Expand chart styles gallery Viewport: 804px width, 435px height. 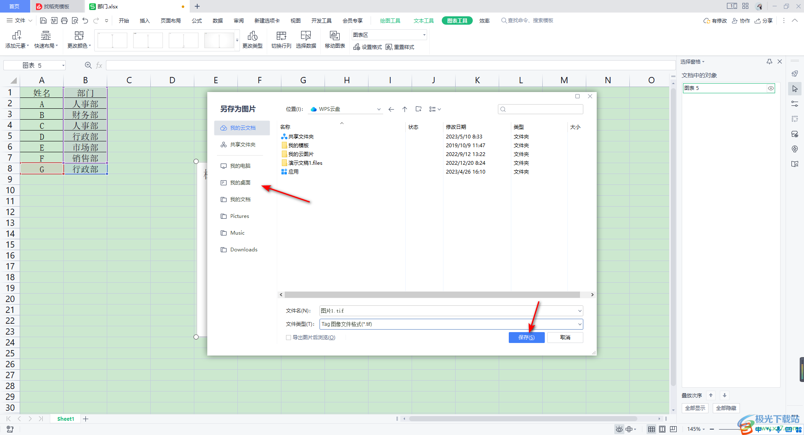(x=237, y=41)
